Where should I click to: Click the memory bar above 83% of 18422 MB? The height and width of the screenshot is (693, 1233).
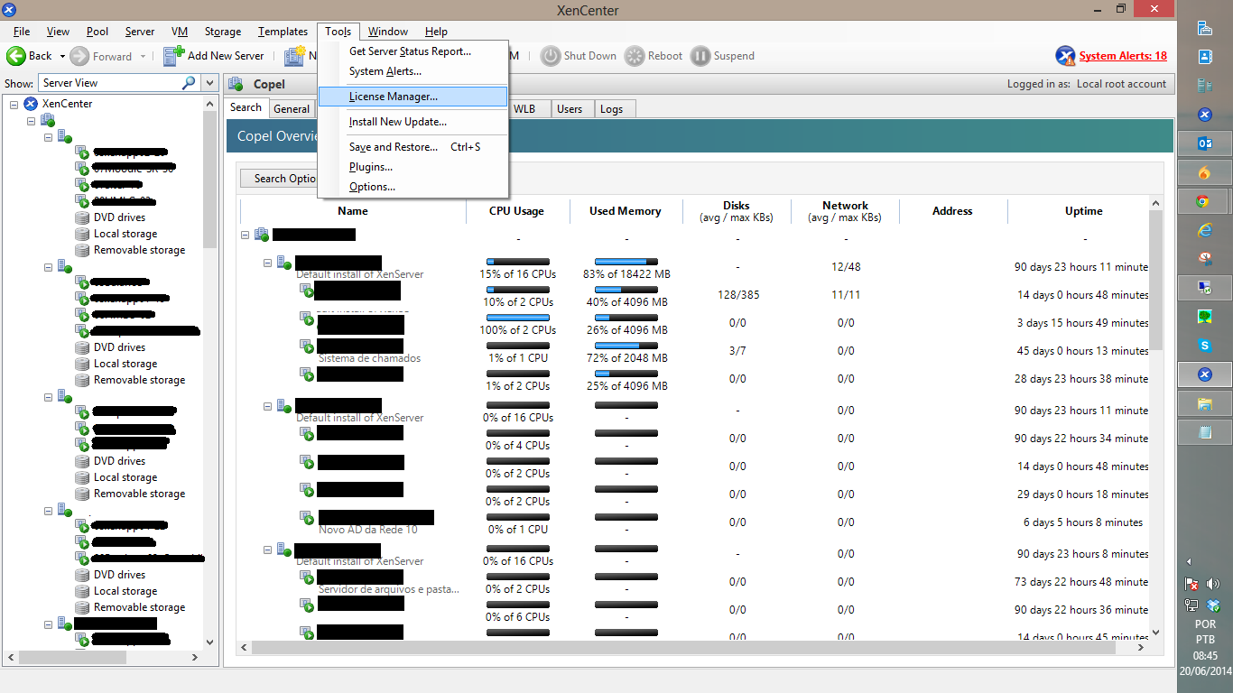tap(626, 262)
